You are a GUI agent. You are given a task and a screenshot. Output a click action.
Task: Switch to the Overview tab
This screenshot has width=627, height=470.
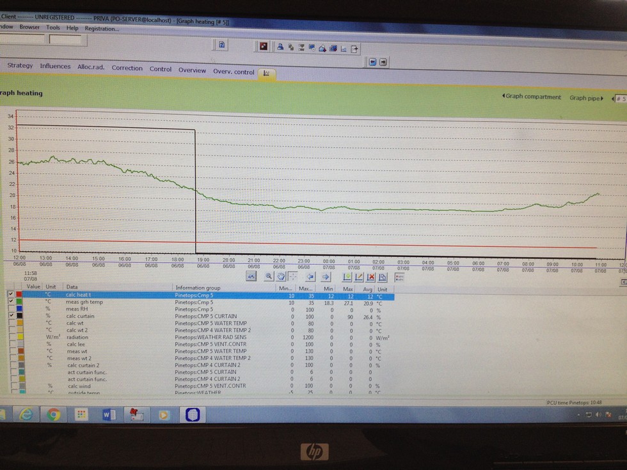click(x=192, y=70)
